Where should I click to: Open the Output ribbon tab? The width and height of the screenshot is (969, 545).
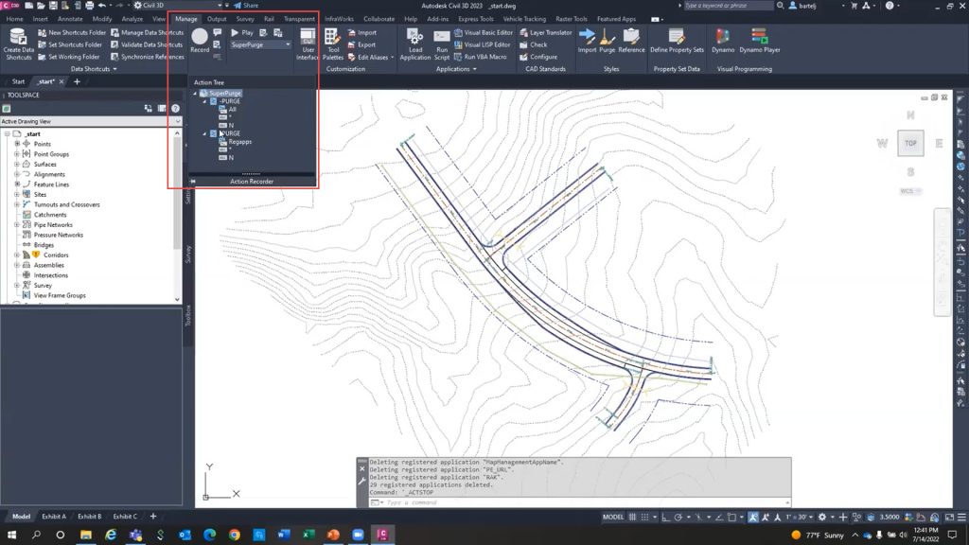tap(217, 19)
